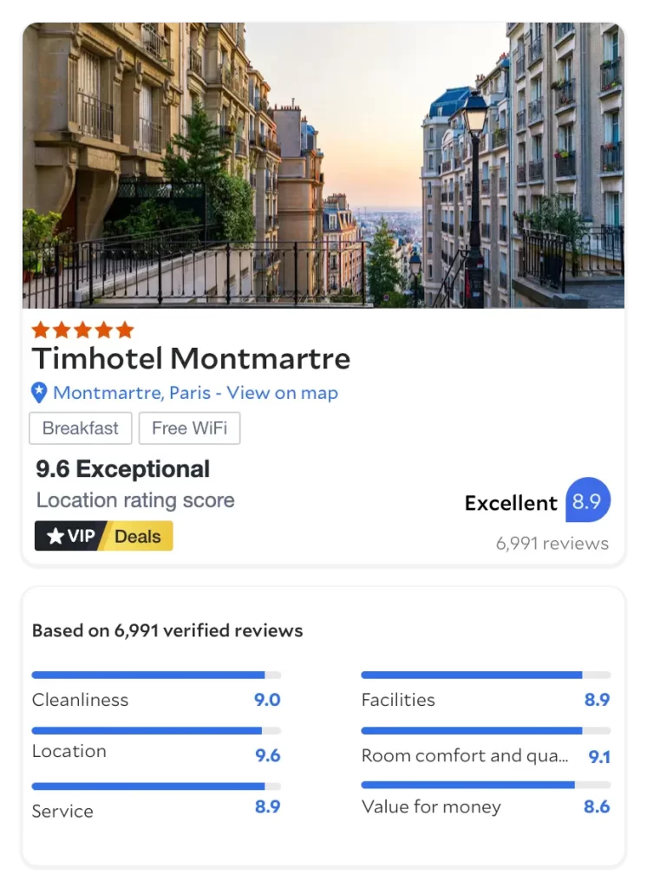This screenshot has width=647, height=888.
Task: Click the blue 8.9 score bubble
Action: point(588,501)
